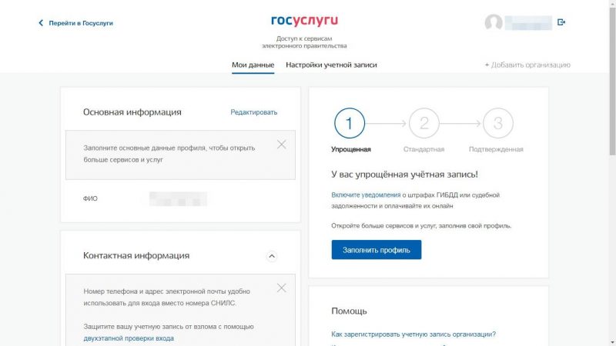The image size is (616, 346).
Task: Select step 2 Стандартная circle
Action: pyautogui.click(x=423, y=122)
